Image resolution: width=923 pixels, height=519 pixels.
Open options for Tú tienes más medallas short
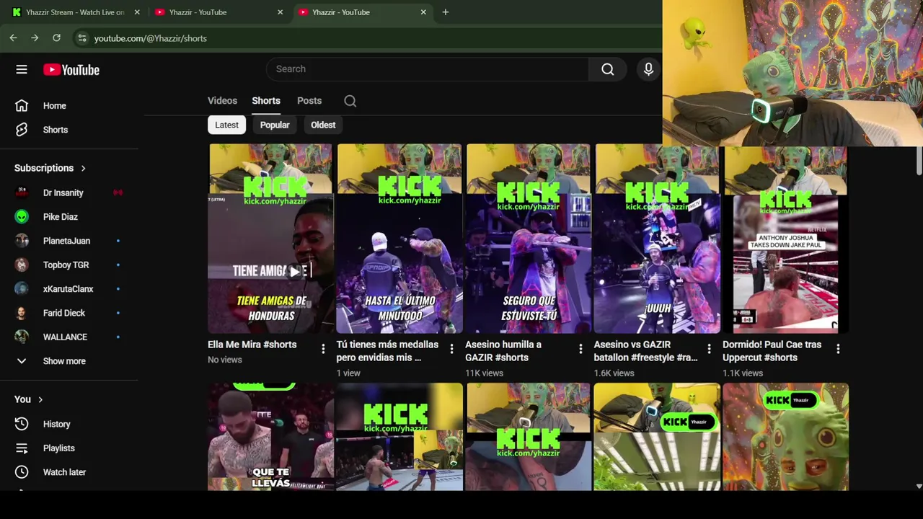pyautogui.click(x=452, y=349)
